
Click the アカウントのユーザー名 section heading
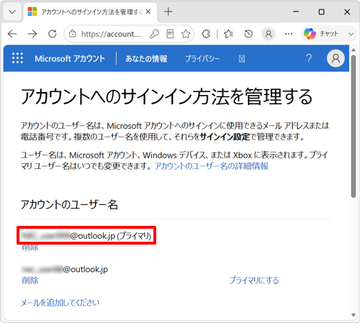pyautogui.click(x=69, y=204)
